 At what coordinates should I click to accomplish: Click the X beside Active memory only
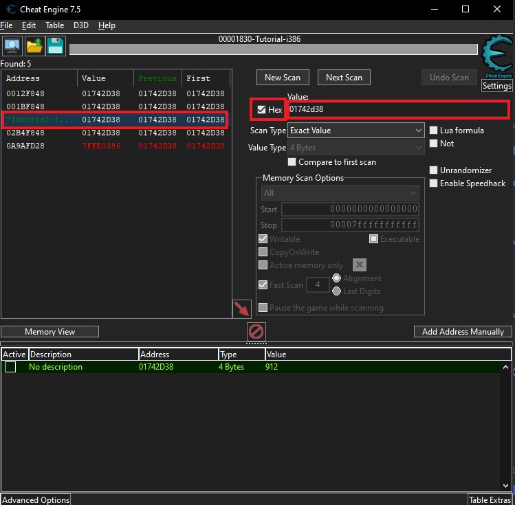coord(359,265)
